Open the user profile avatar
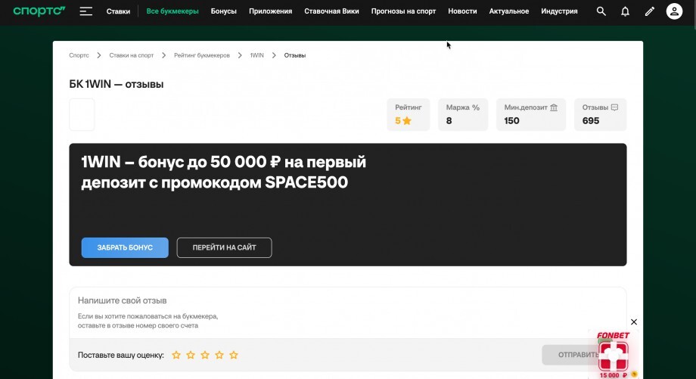The width and height of the screenshot is (696, 379). 674,11
